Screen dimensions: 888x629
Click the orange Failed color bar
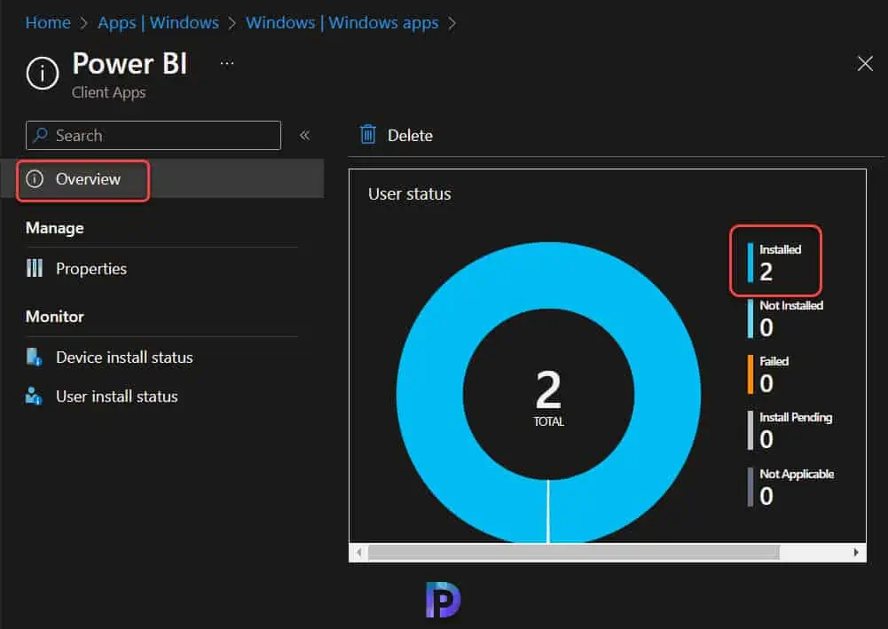[x=750, y=374]
